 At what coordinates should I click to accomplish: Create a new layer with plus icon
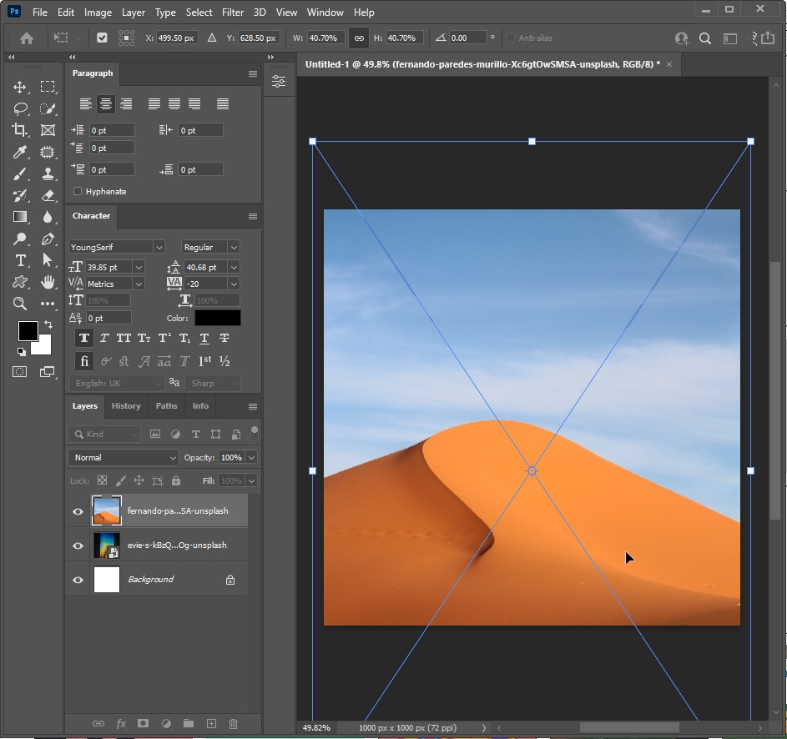[211, 723]
